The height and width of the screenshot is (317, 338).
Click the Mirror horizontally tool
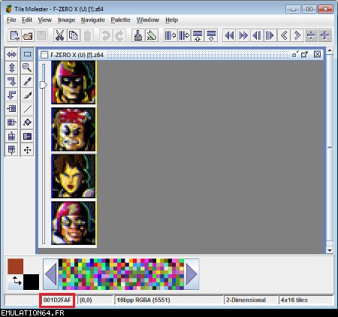pyautogui.click(x=11, y=54)
